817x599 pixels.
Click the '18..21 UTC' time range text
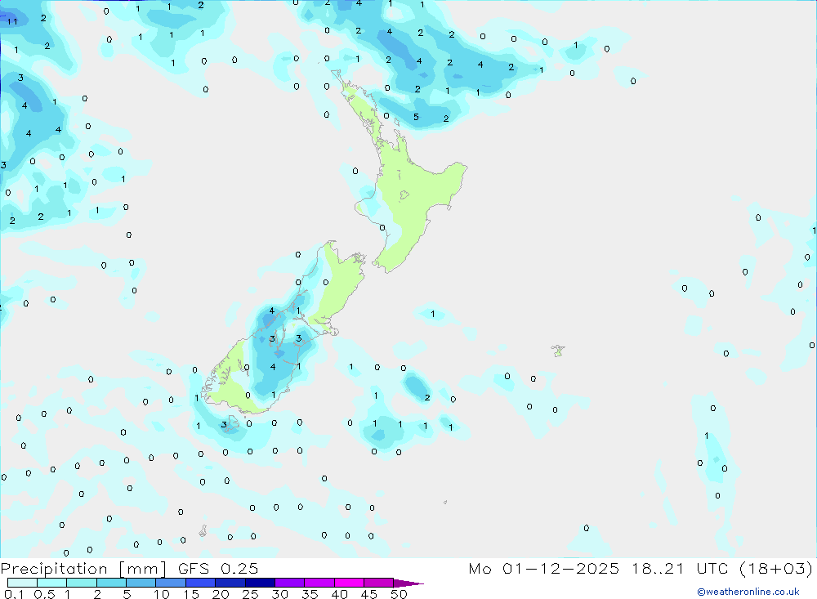click(680, 569)
